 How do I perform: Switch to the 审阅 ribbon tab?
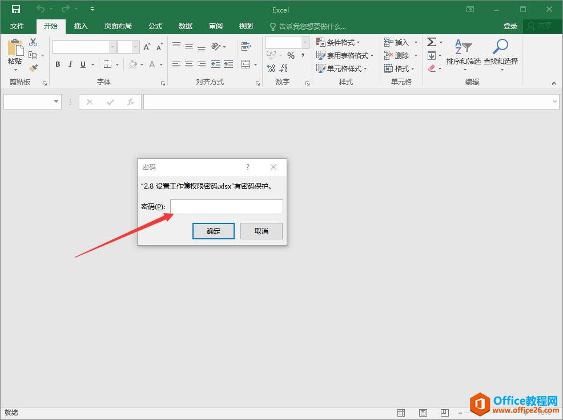pyautogui.click(x=215, y=26)
